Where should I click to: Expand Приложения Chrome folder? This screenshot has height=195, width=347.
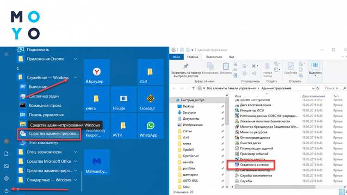[75, 59]
